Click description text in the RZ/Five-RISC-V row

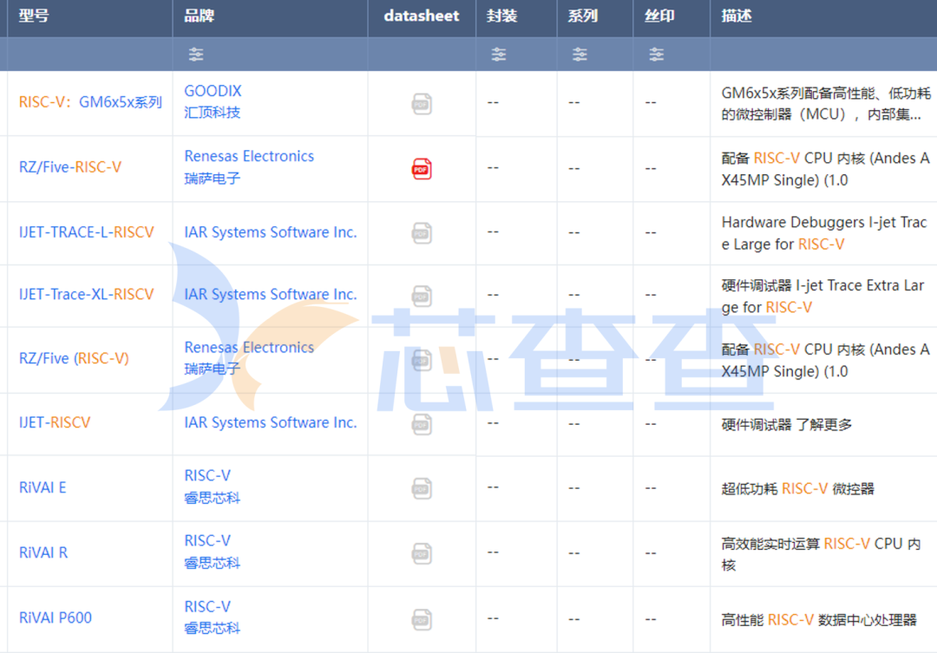pyautogui.click(x=825, y=169)
